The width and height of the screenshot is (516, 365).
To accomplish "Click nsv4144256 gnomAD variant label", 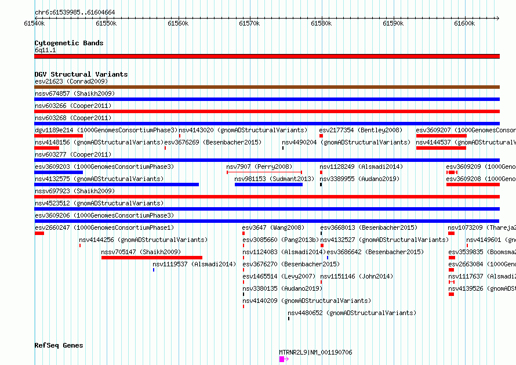I will click(143, 240).
